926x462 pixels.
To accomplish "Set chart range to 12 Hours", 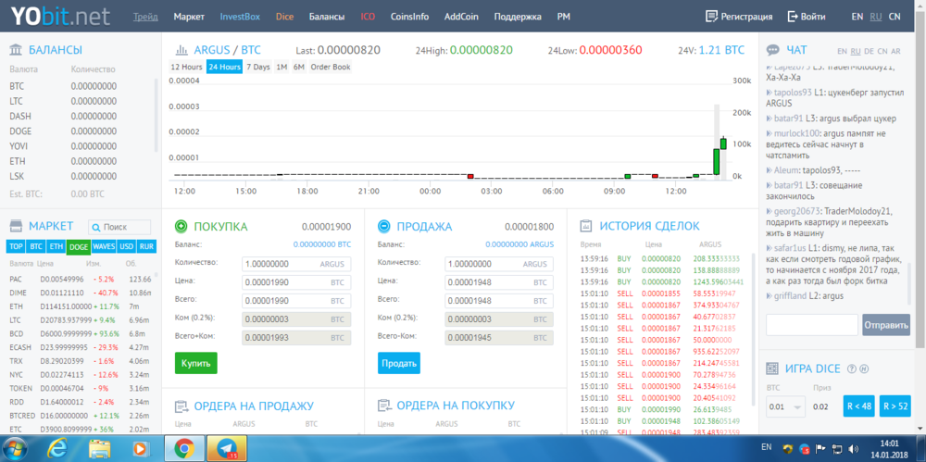I will click(x=186, y=67).
